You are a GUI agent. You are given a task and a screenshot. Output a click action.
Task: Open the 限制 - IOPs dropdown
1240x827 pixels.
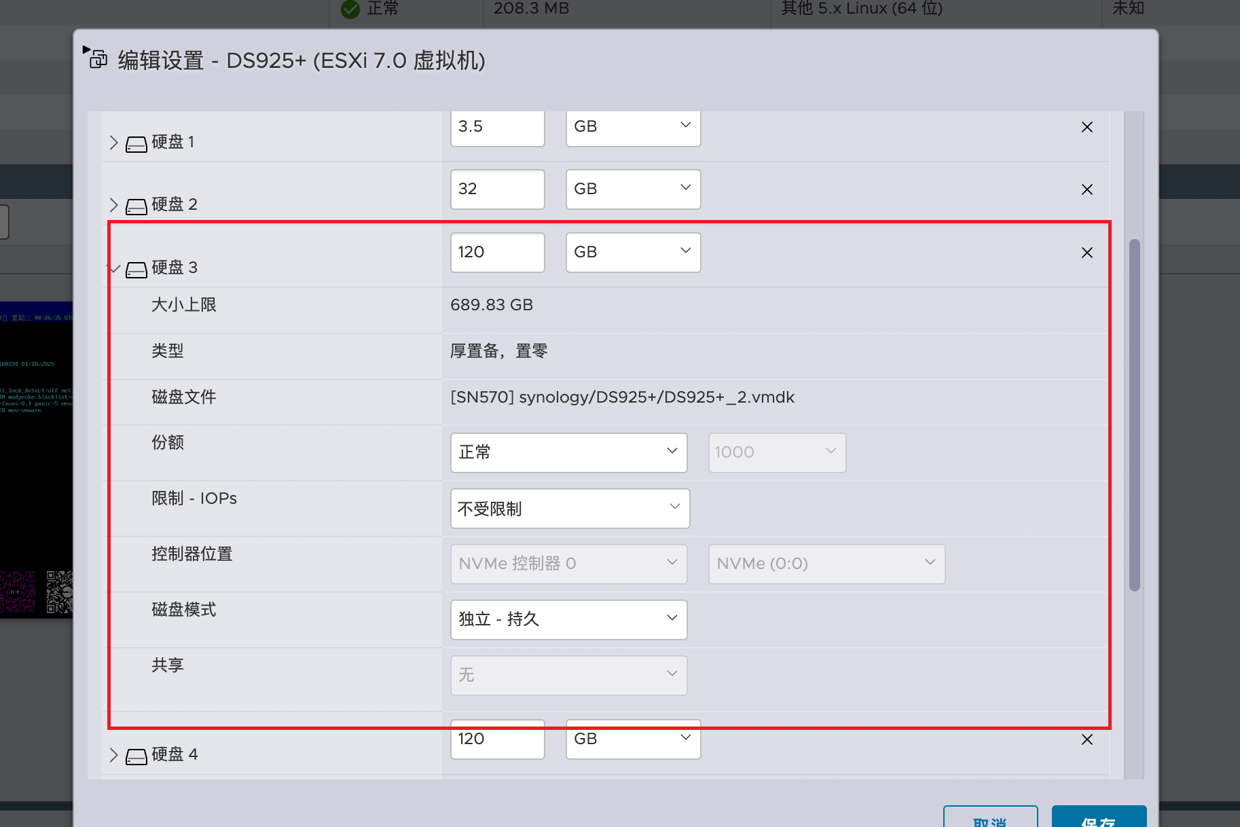(x=570, y=508)
